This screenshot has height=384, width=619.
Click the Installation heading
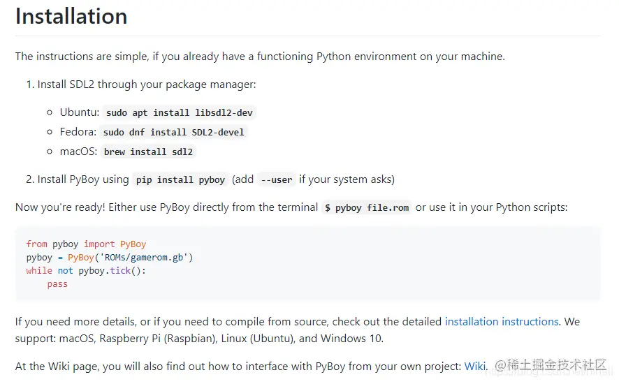coord(71,16)
